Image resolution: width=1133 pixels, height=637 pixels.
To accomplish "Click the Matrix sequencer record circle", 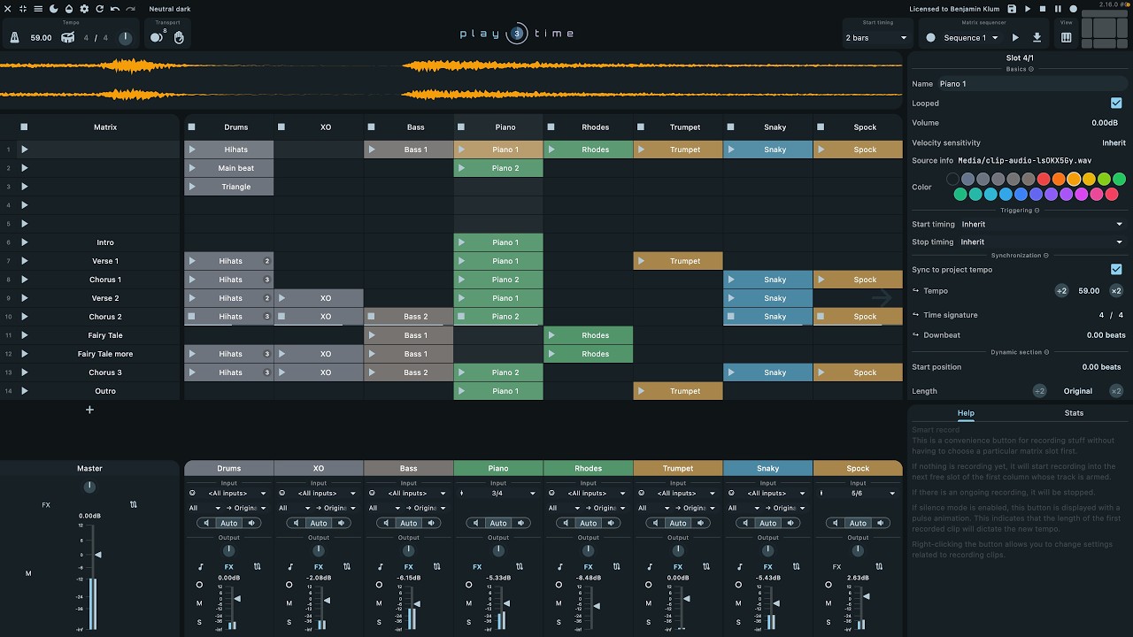I will pyautogui.click(x=930, y=38).
